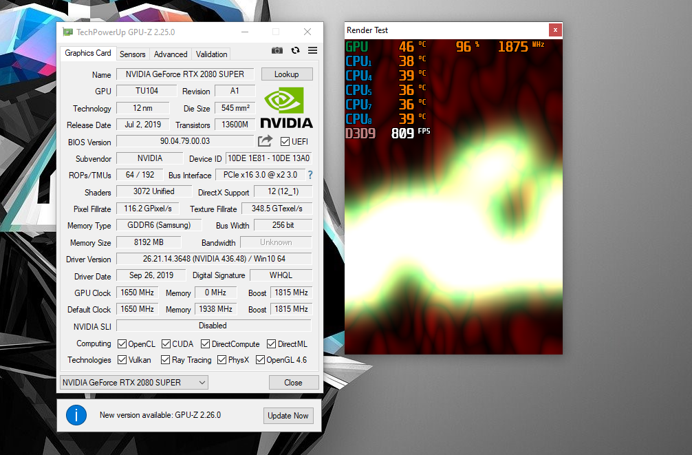Viewport: 692px width, 455px height.
Task: Toggle the CUDA checkbox
Action: click(x=166, y=343)
